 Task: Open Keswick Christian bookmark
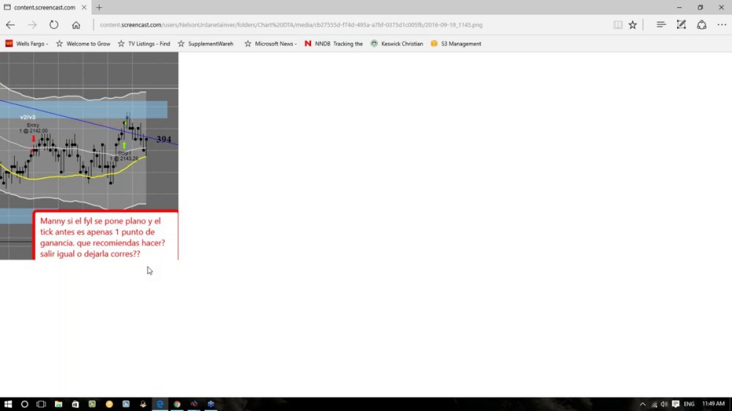(397, 43)
